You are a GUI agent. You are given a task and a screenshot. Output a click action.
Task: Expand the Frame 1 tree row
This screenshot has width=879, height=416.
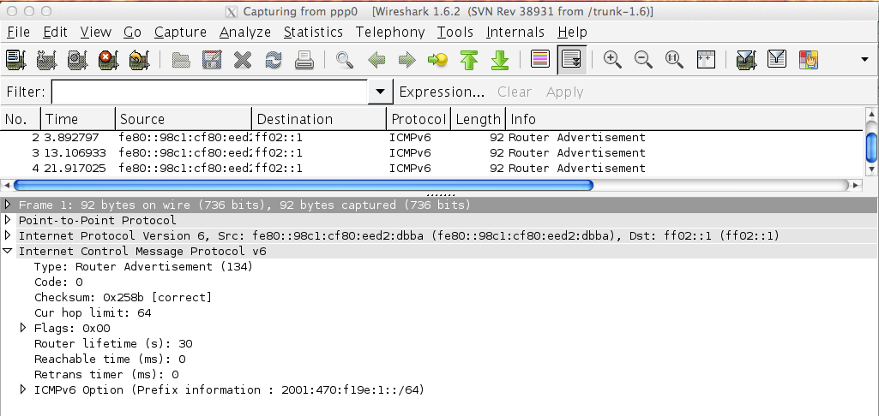[x=8, y=205]
